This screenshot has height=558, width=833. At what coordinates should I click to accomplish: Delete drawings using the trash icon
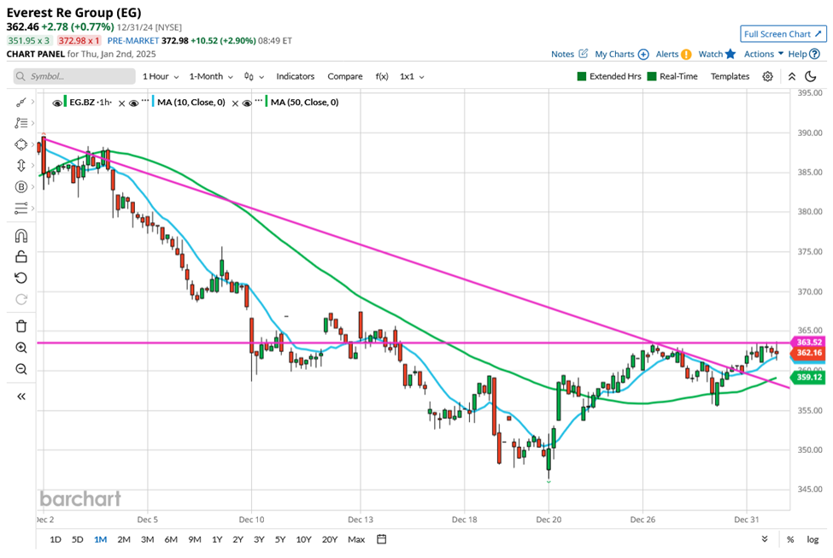[x=21, y=326]
